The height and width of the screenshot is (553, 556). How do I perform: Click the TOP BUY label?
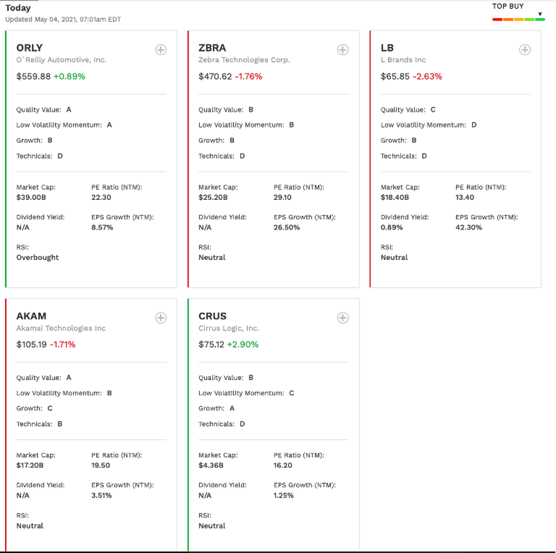pyautogui.click(x=508, y=6)
